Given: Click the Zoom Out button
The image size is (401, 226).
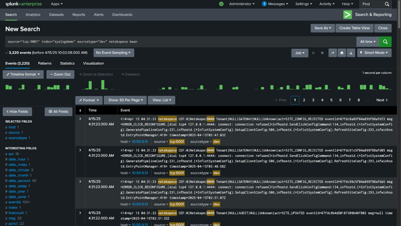Looking at the screenshot, I should (x=60, y=74).
